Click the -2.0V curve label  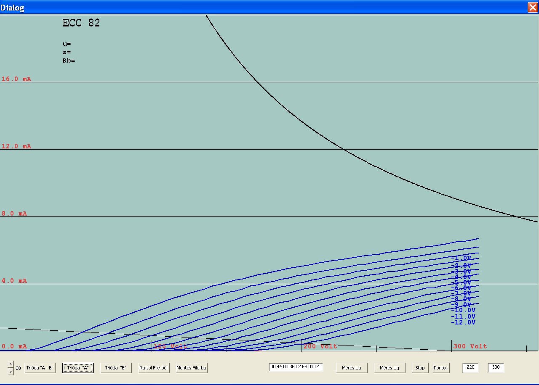(461, 266)
